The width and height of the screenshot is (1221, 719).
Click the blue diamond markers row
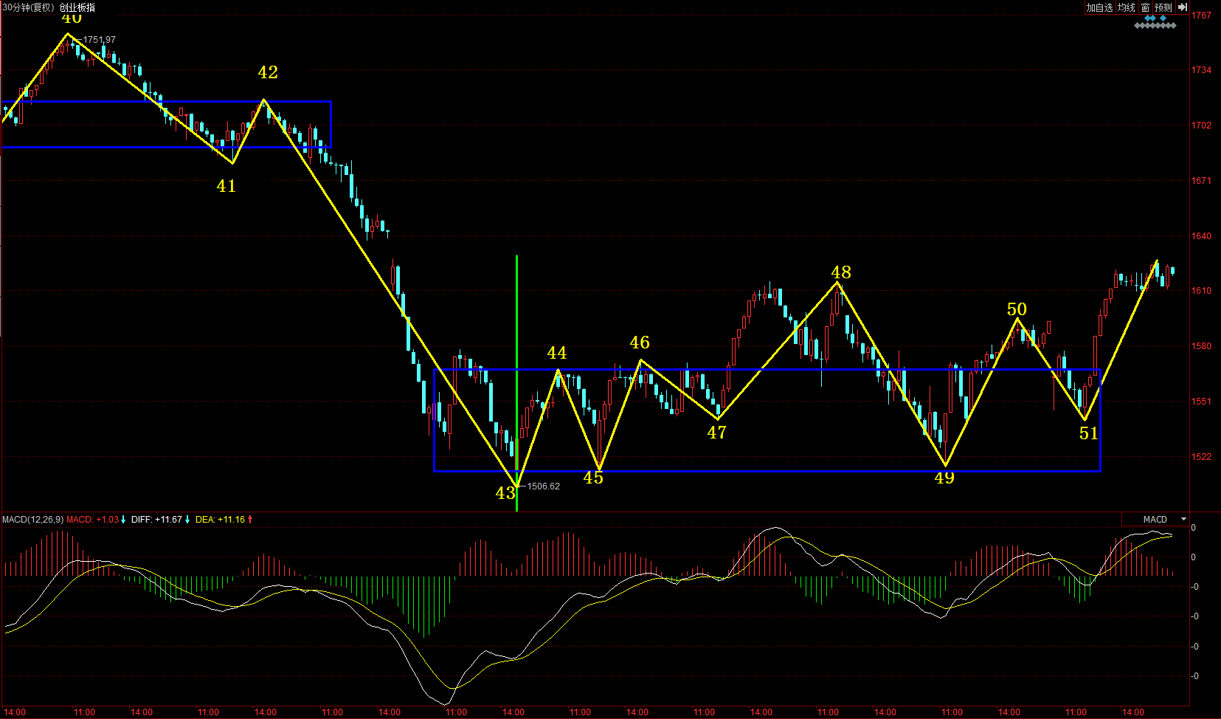tap(1155, 18)
